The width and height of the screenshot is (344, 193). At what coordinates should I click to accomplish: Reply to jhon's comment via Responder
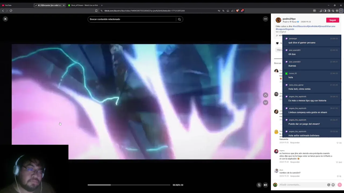click(295, 176)
